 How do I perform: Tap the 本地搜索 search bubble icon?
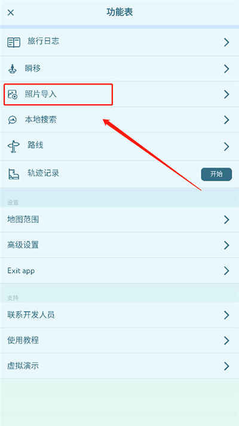pyautogui.click(x=13, y=120)
